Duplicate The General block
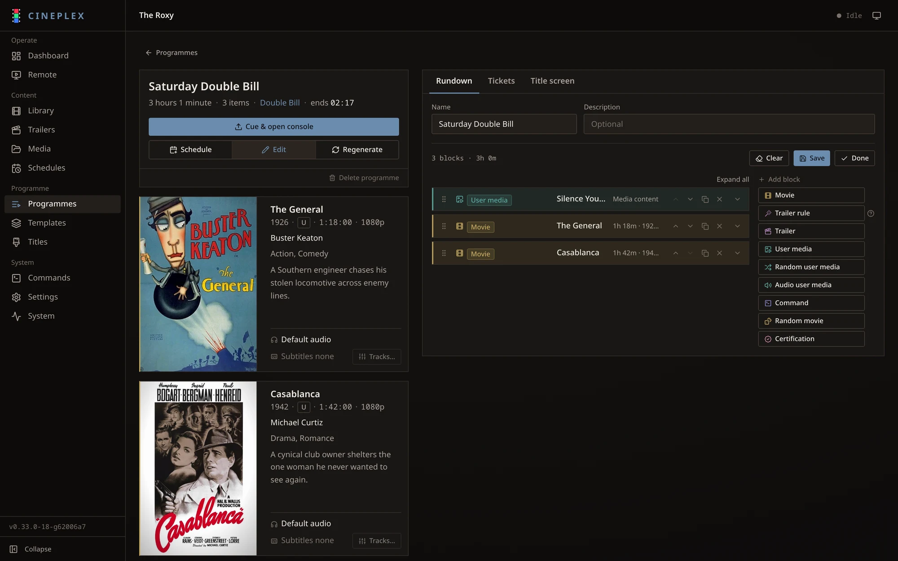898x561 pixels. (705, 226)
